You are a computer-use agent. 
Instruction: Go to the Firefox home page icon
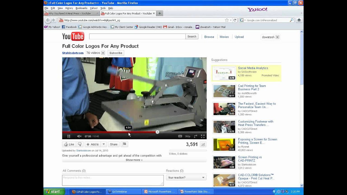[x=299, y=20]
